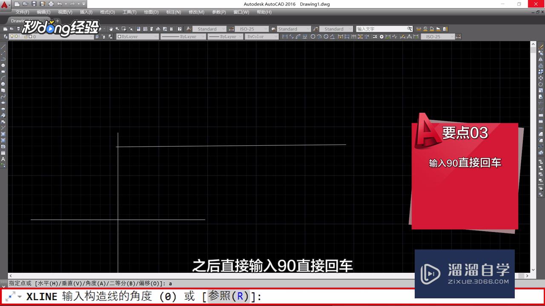Click the 参照(R) option in command line
Viewport: 545px width, 306px height.
pos(228,296)
